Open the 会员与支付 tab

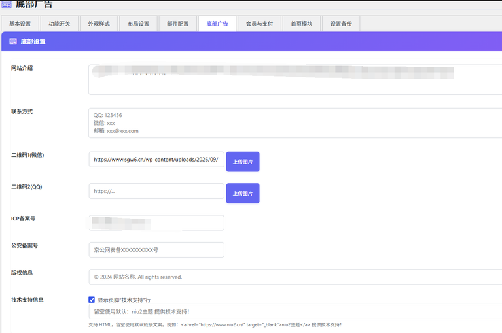pos(259,24)
